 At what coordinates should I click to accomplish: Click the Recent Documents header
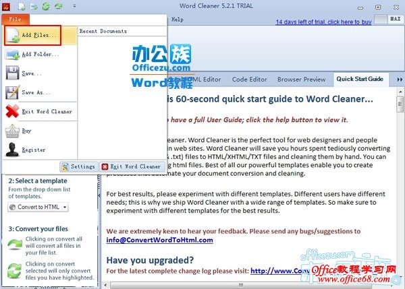point(103,31)
